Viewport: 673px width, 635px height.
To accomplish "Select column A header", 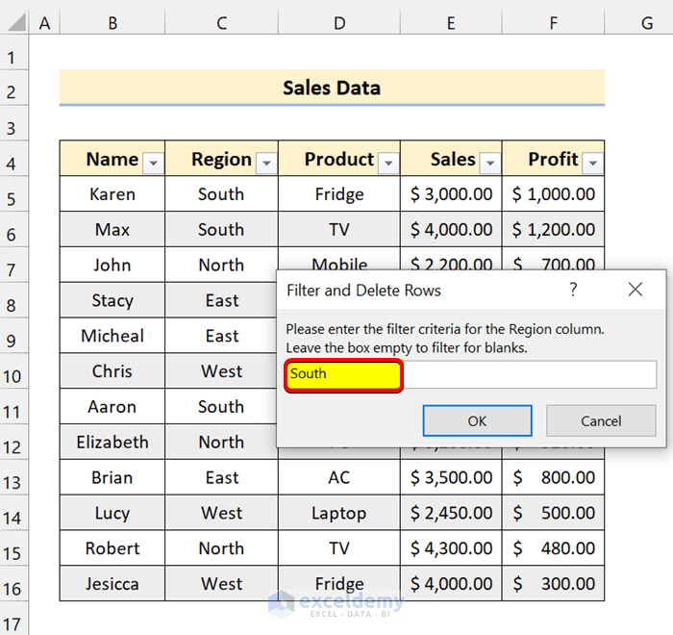I will (x=44, y=22).
